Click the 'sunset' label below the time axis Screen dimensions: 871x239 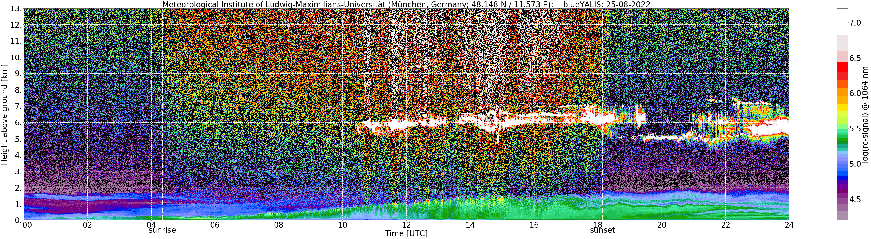click(603, 230)
